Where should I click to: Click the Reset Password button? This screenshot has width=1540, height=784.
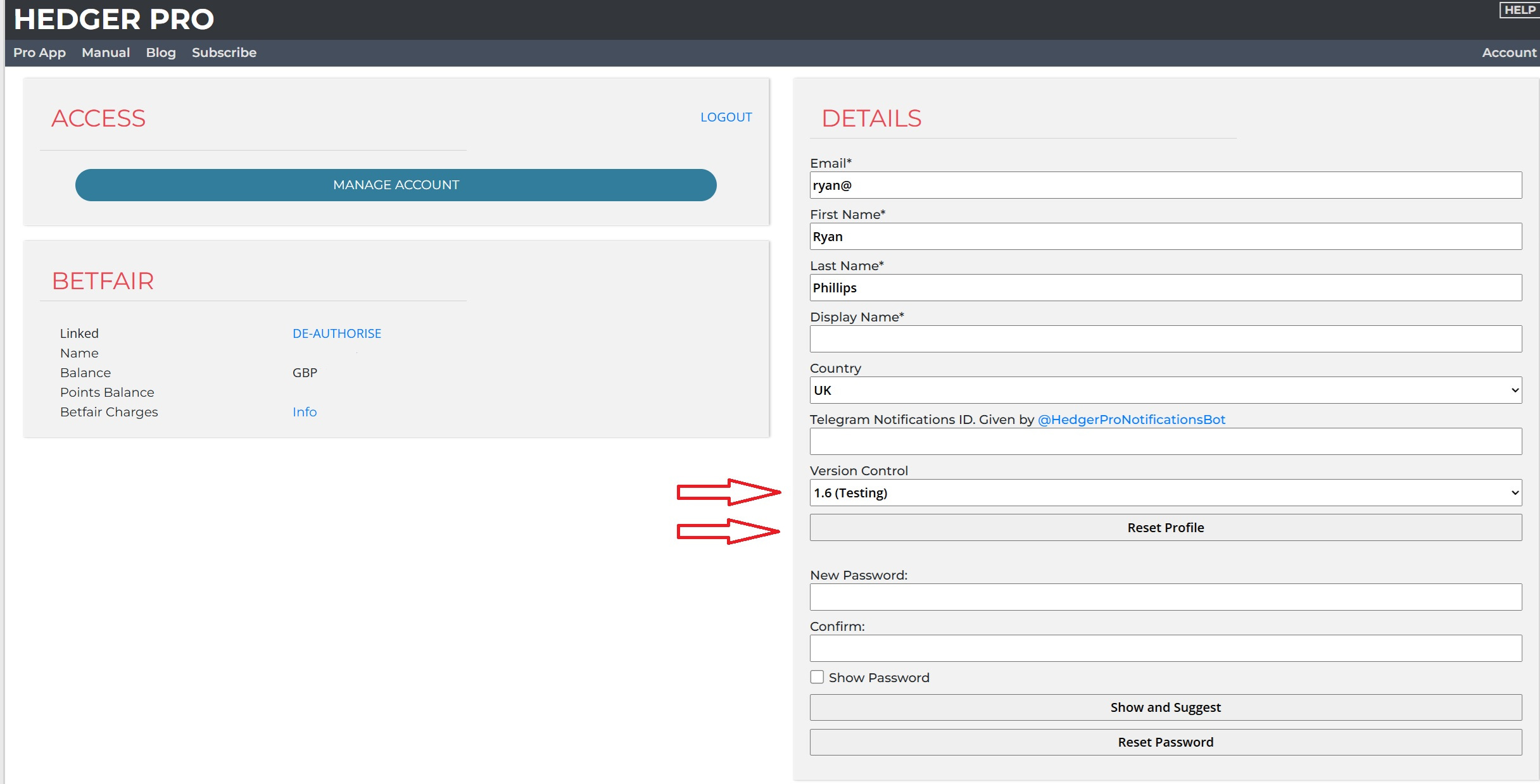(x=1166, y=742)
